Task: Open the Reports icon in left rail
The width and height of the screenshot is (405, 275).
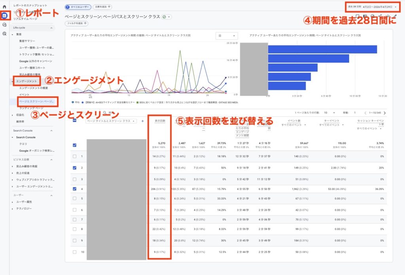Action: coord(4,16)
